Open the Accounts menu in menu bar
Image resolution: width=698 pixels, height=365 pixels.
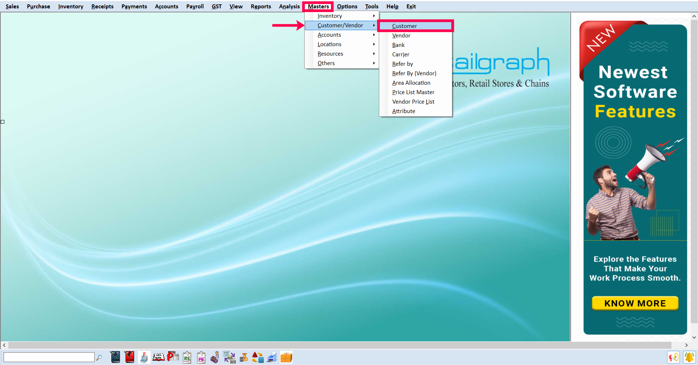(x=166, y=7)
